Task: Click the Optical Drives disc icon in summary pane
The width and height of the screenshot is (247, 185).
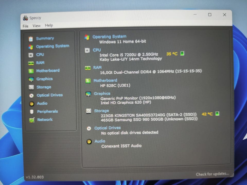Action: (x=89, y=129)
